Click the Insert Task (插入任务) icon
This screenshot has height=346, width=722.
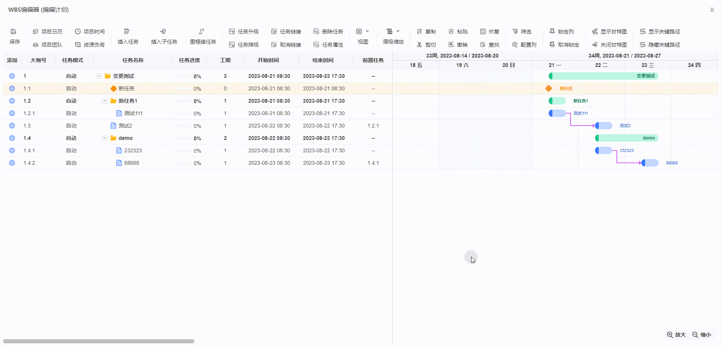tap(127, 32)
